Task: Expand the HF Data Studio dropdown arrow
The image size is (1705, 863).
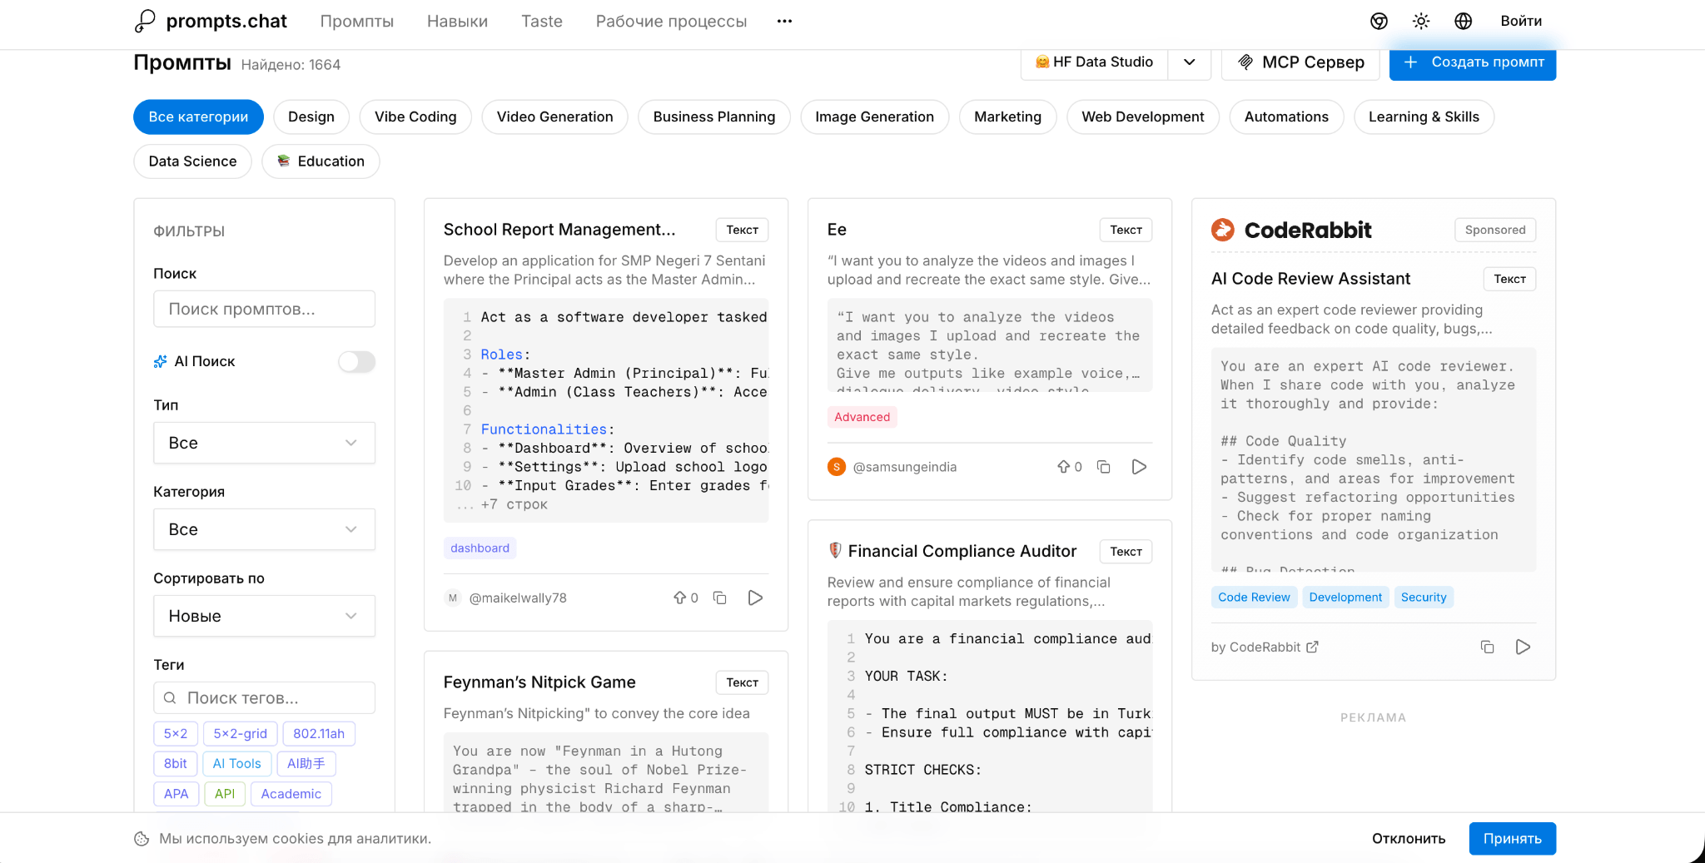Action: (x=1189, y=62)
